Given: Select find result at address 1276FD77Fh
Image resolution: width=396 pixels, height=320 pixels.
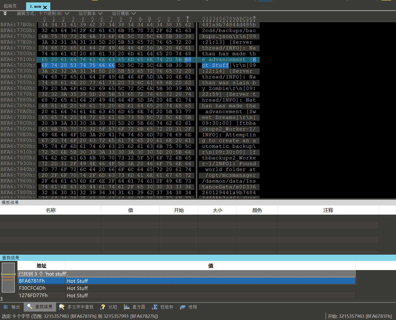Looking at the screenshot, I should coord(33,295).
